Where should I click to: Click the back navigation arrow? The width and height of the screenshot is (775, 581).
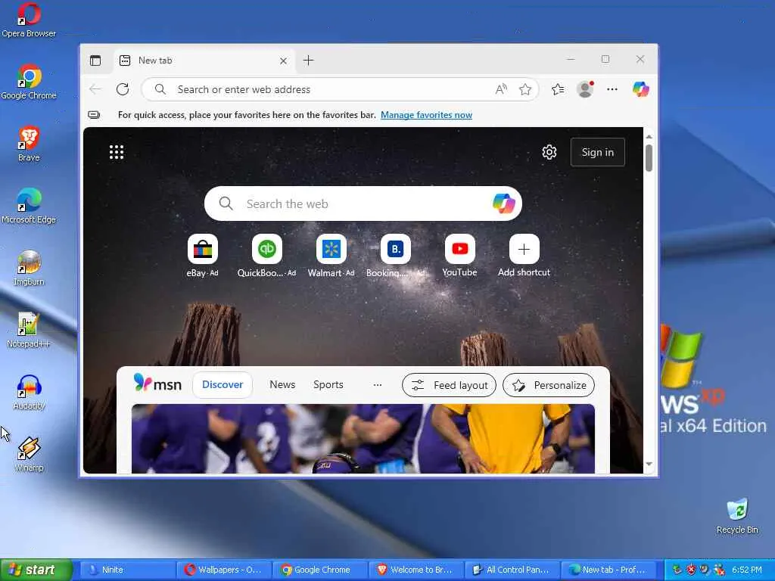pos(95,89)
